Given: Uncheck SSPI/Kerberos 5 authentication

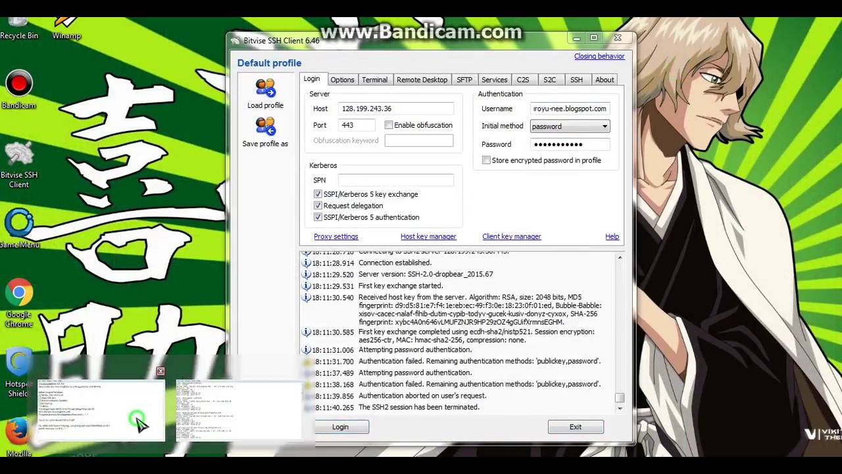Looking at the screenshot, I should click(318, 217).
